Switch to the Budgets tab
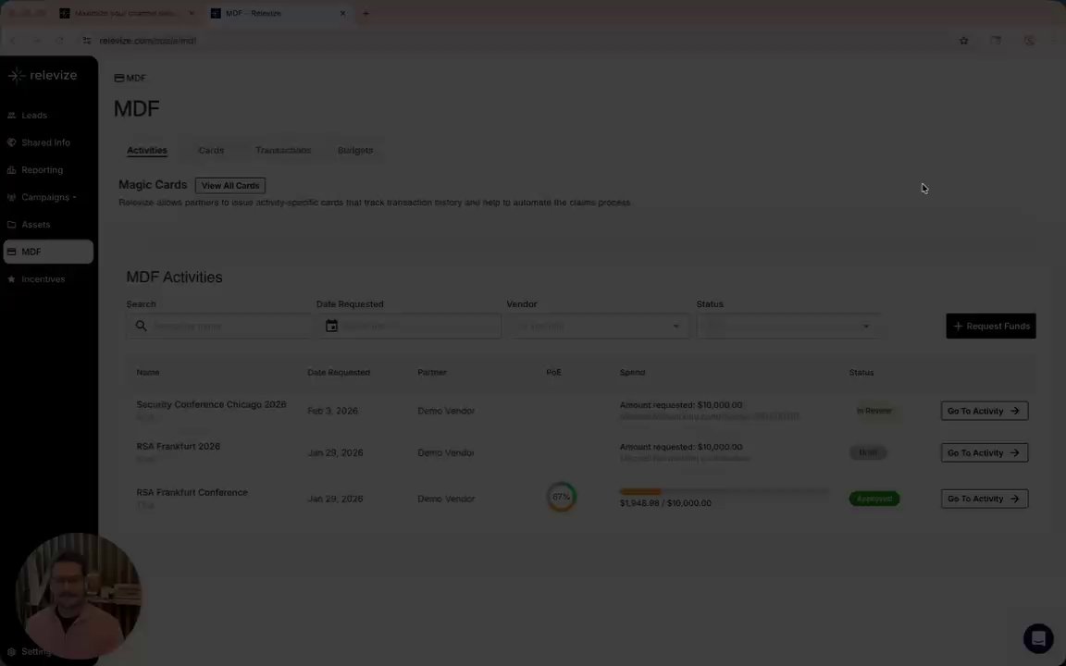 [x=355, y=150]
